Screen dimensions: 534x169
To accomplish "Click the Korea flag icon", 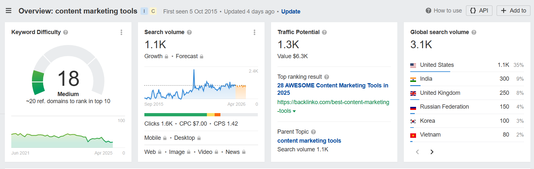I will (x=413, y=121).
